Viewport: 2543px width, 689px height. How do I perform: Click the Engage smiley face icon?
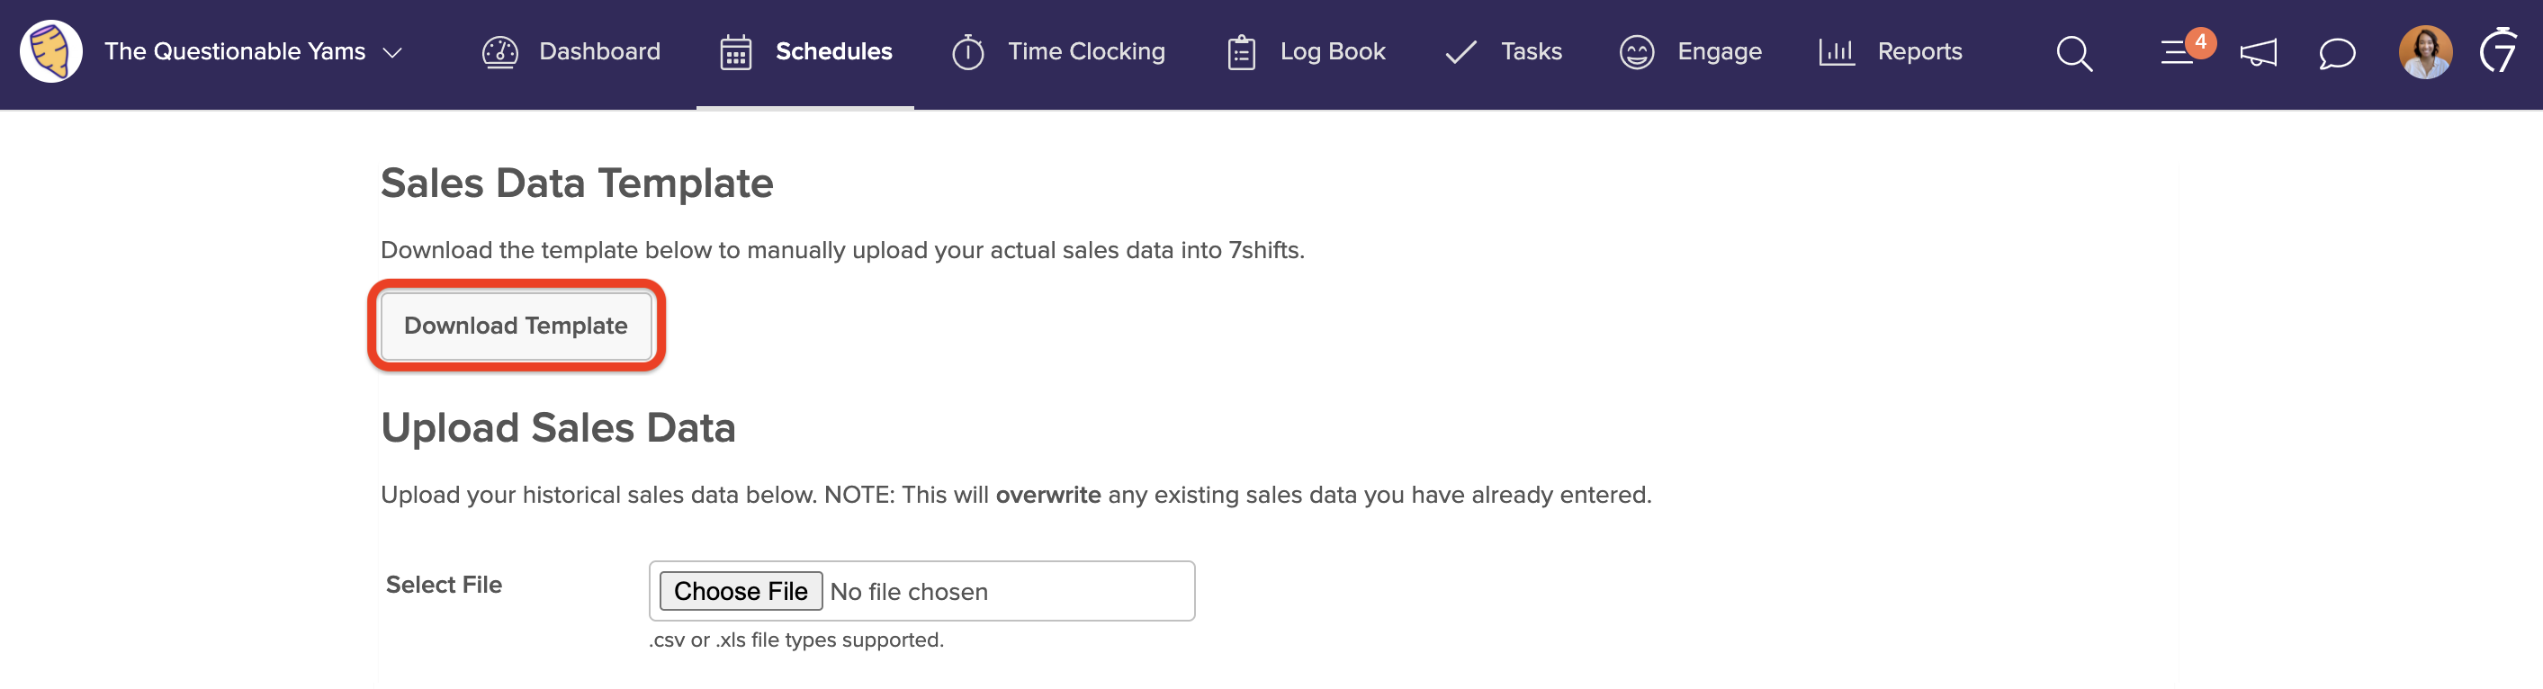coord(1636,52)
